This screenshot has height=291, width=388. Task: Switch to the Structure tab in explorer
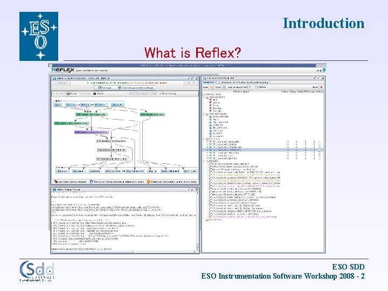[244, 82]
